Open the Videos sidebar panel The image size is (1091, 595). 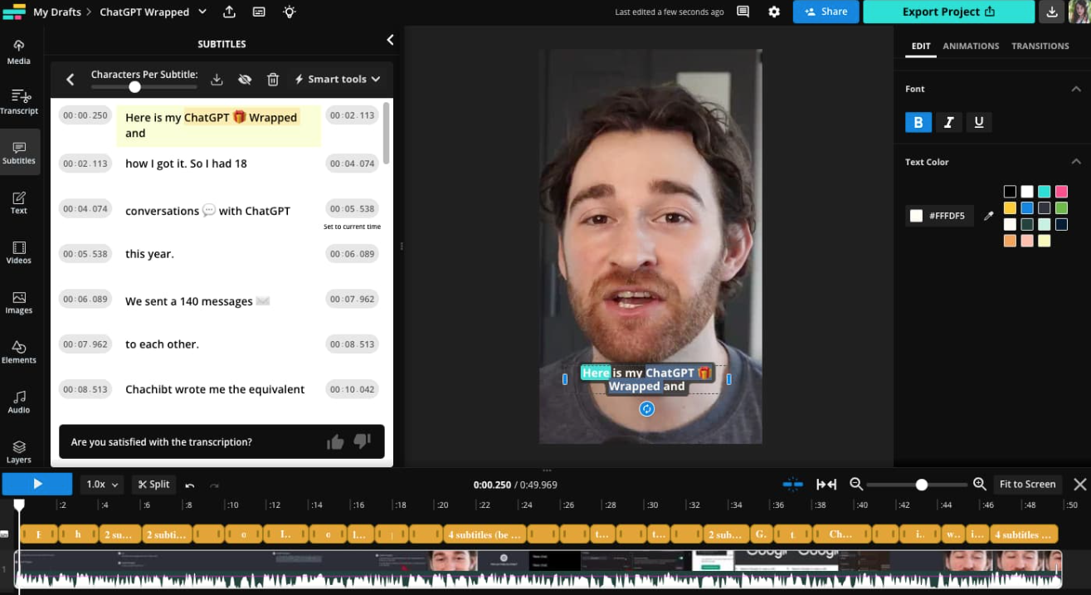19,251
